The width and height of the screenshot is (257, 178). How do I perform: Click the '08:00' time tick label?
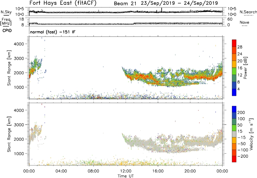tap(93, 171)
